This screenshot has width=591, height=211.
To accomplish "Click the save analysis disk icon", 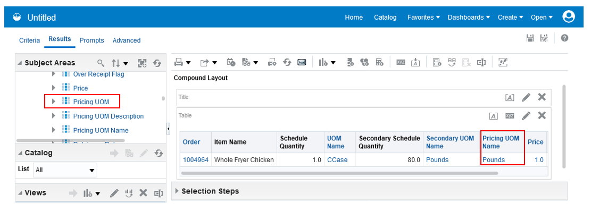I will tap(530, 38).
